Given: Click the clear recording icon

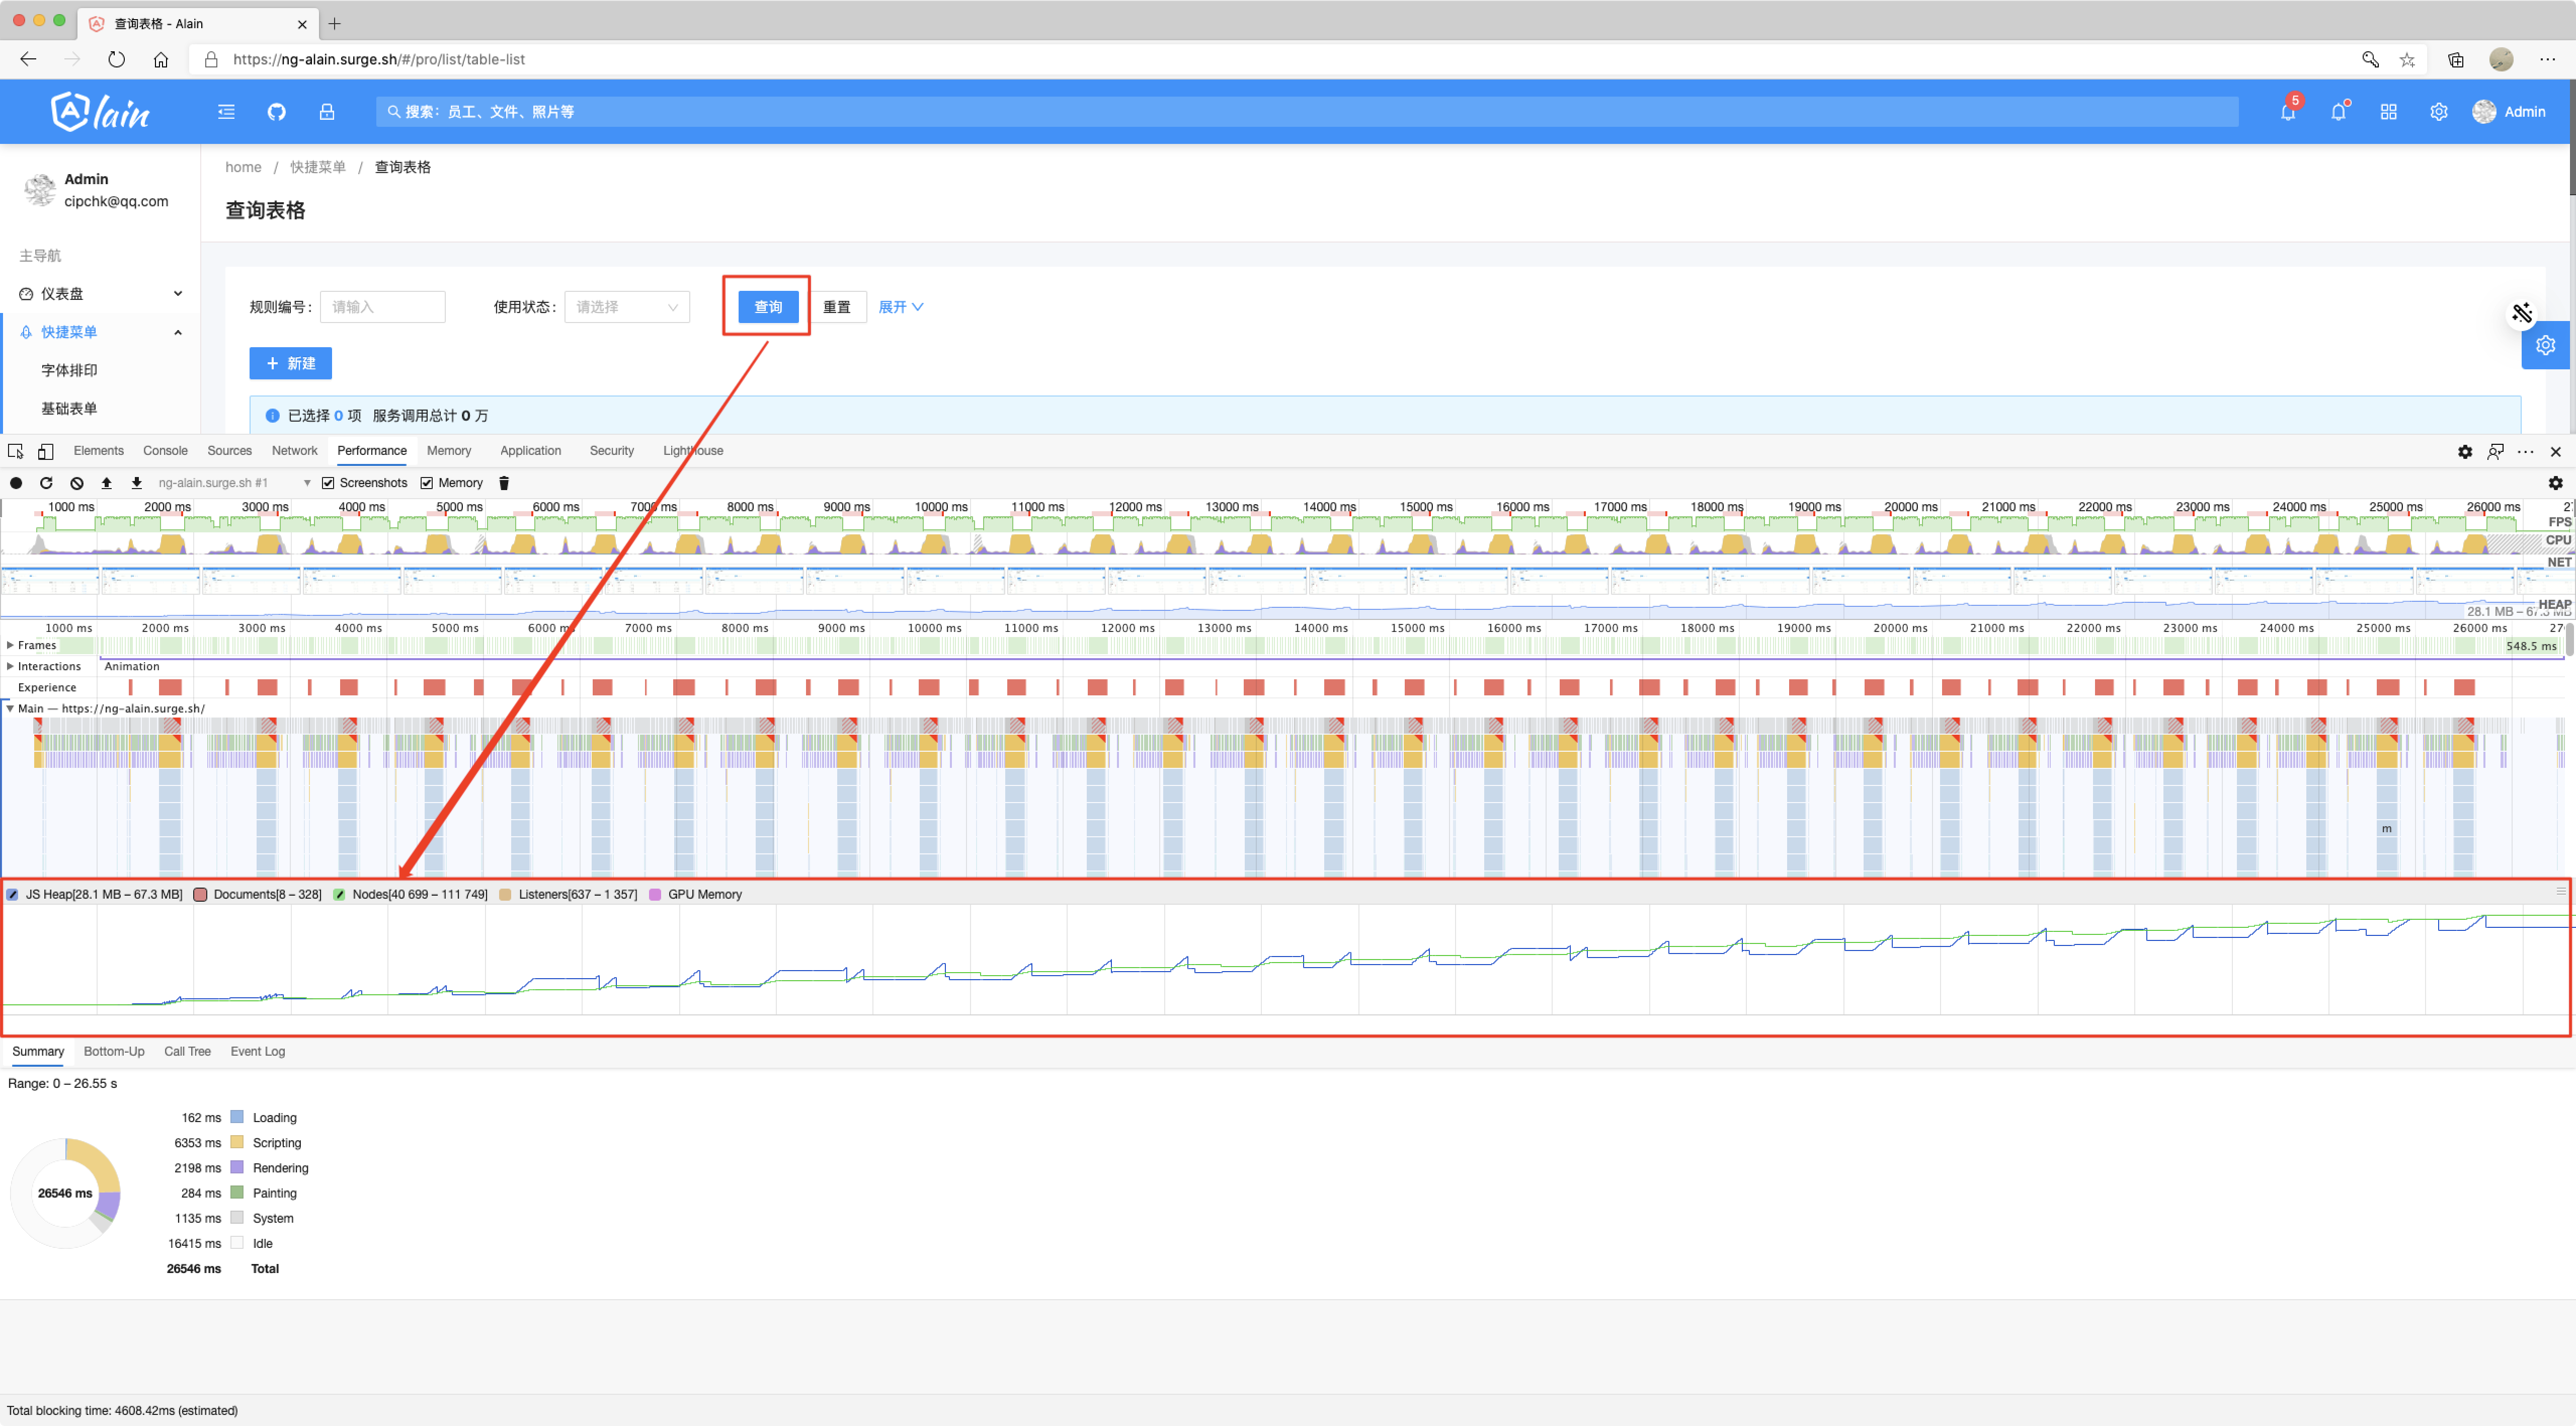Looking at the screenshot, I should tap(77, 483).
